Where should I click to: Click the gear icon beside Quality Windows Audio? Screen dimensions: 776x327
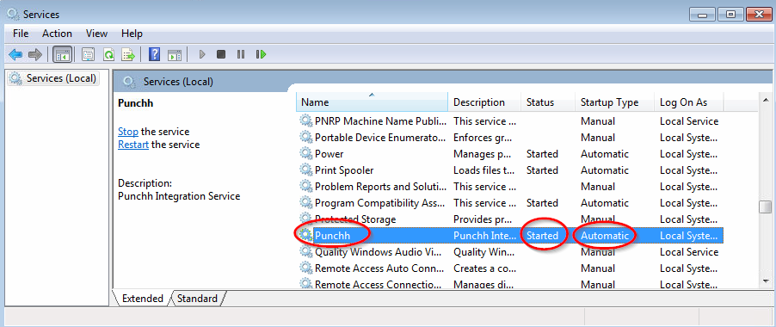(307, 252)
